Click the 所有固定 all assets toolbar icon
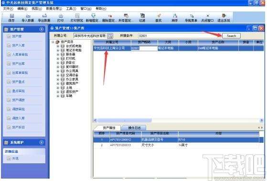The height and width of the screenshot is (181, 267). coord(126,18)
